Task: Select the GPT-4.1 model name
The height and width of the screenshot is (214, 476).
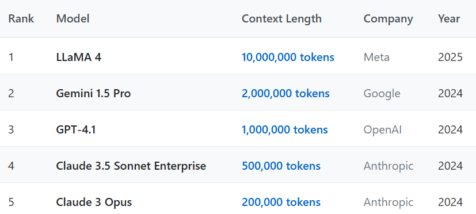Action: click(x=76, y=130)
